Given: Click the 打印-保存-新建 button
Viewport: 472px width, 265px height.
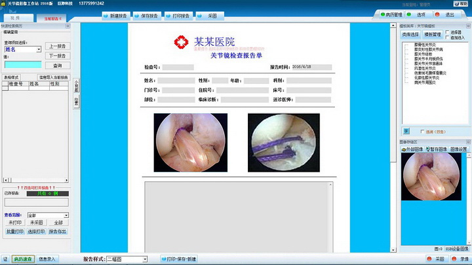Looking at the screenshot, I should pyautogui.click(x=179, y=259).
